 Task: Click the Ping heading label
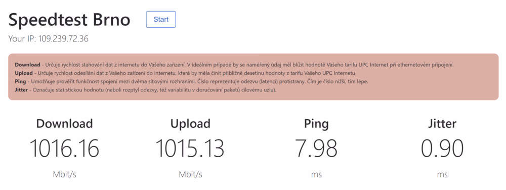tap(316, 124)
